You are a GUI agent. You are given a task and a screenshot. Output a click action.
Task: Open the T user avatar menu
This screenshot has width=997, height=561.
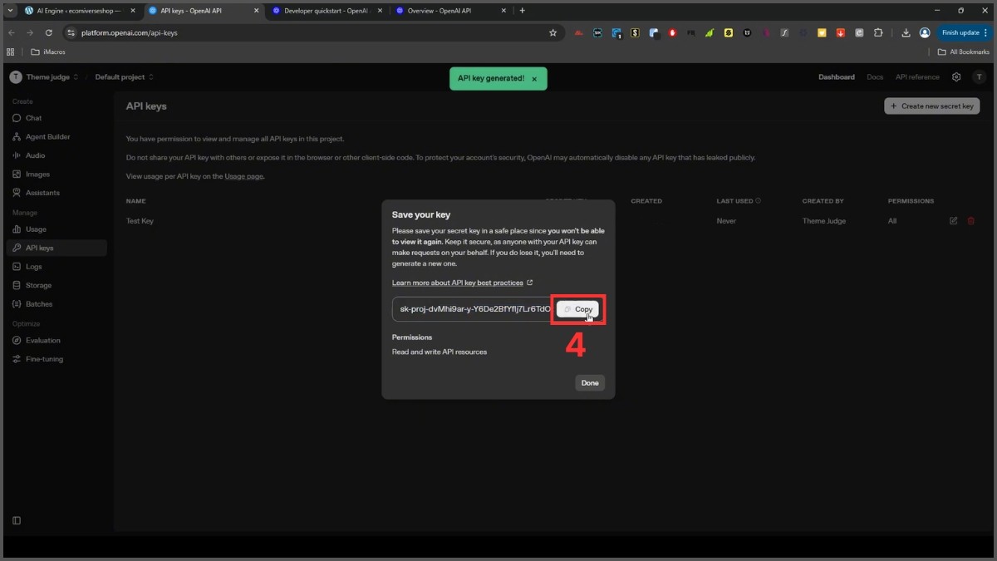(980, 77)
